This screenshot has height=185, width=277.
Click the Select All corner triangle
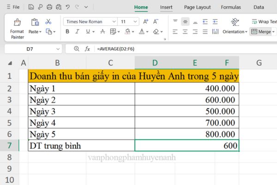click(x=10, y=63)
